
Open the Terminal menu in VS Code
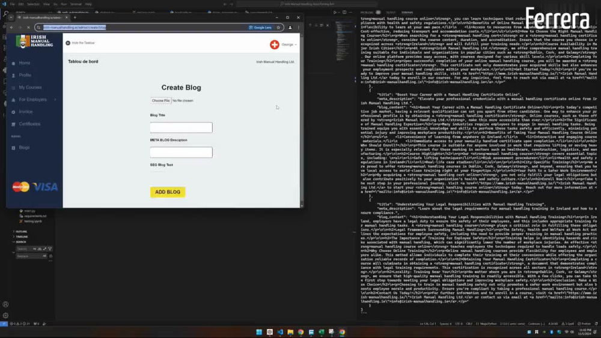click(x=76, y=4)
